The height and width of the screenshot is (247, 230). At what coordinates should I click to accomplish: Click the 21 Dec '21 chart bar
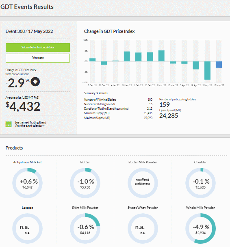pos(104,63)
